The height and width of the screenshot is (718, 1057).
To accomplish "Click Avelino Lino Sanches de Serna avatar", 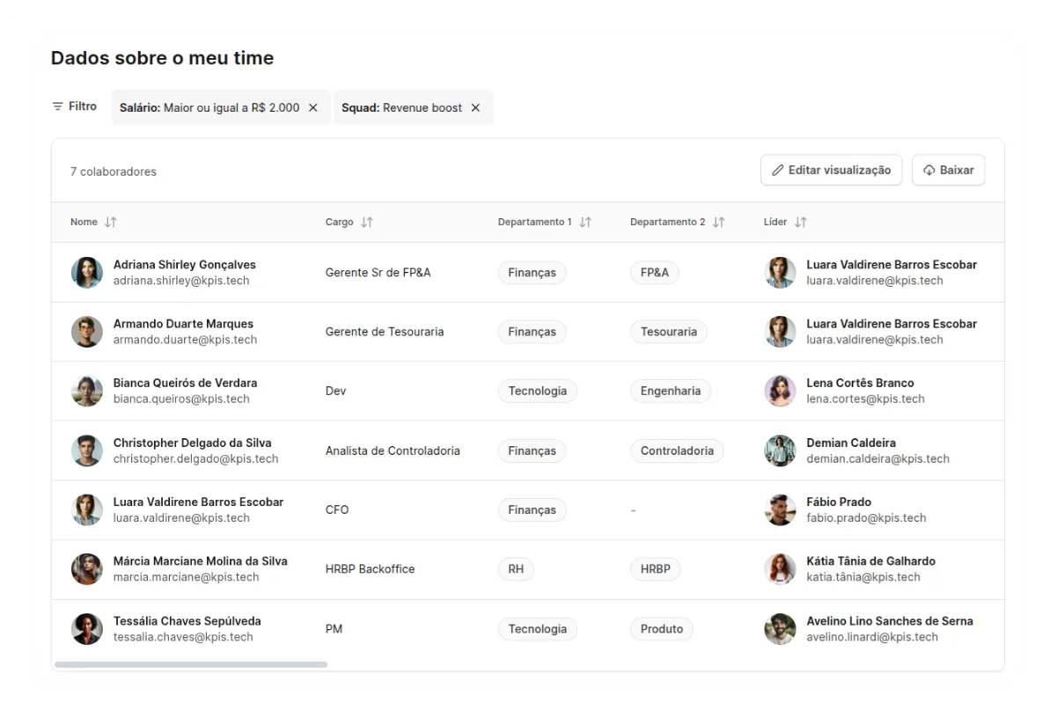I will (780, 629).
